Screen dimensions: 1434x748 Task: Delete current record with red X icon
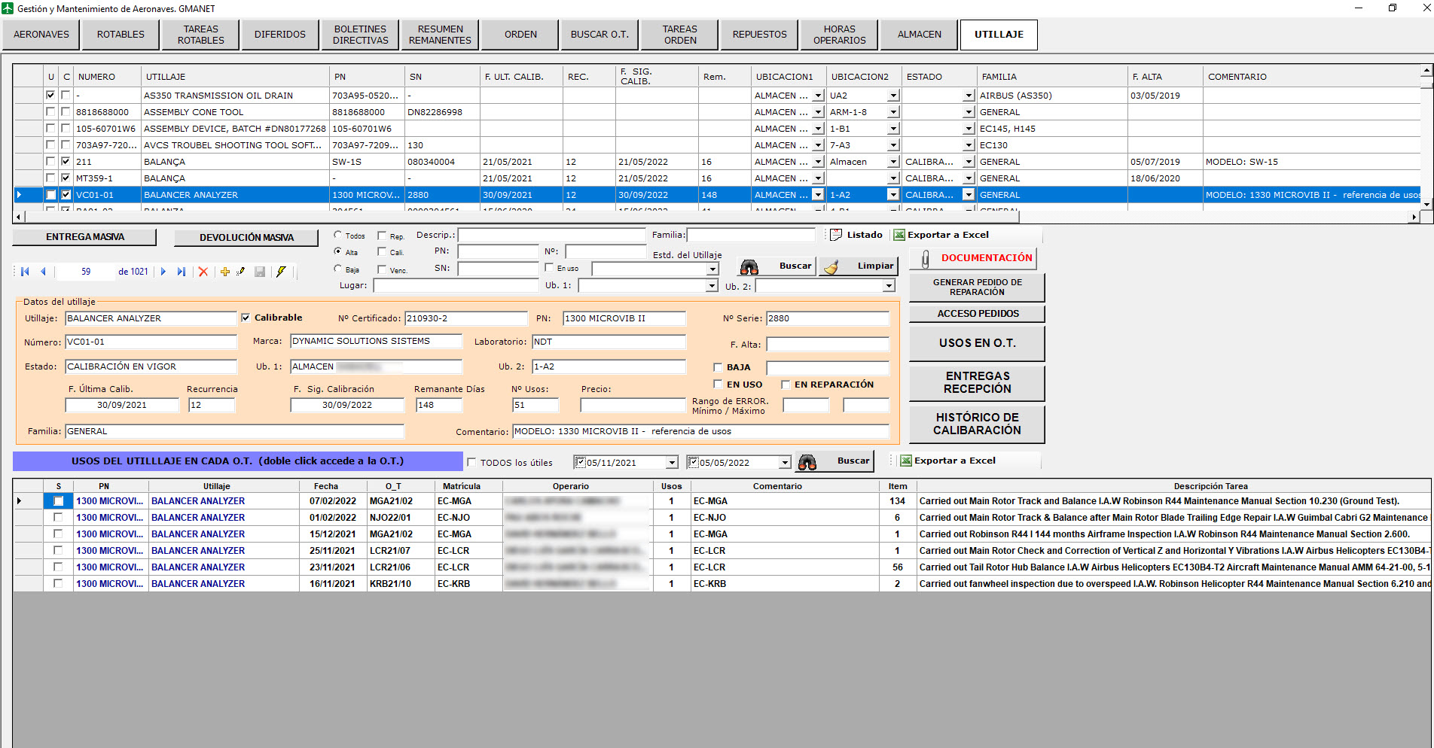pyautogui.click(x=203, y=272)
